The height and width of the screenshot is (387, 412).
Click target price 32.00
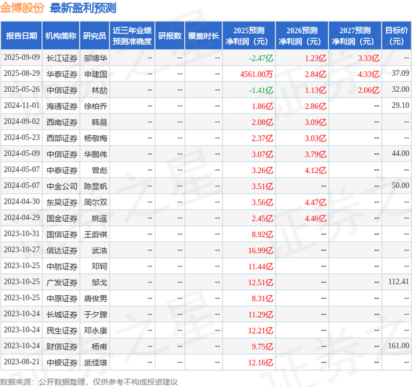point(400,89)
